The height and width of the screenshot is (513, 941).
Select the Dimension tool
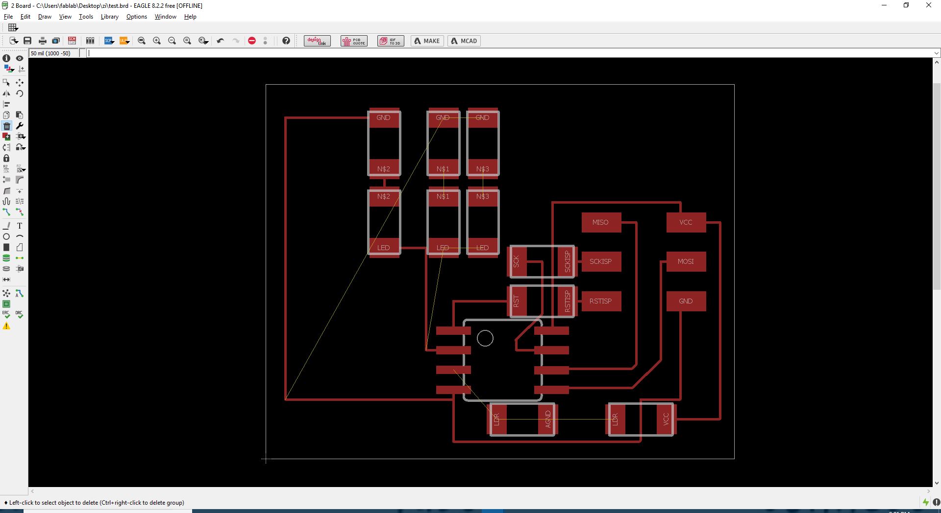[6, 280]
